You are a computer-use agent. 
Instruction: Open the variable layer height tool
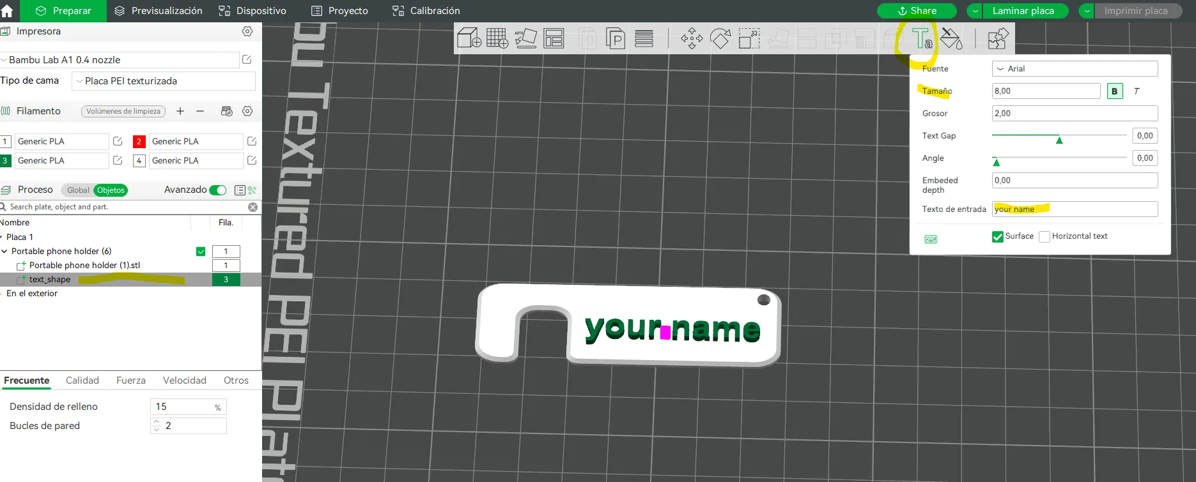pos(644,39)
